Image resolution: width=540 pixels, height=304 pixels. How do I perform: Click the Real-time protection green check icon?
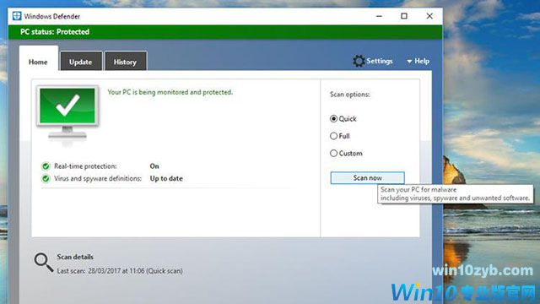click(x=46, y=166)
